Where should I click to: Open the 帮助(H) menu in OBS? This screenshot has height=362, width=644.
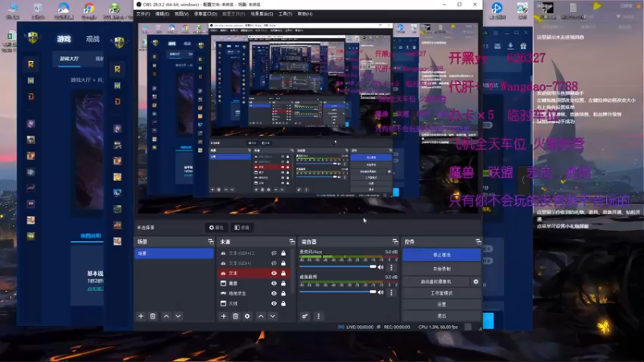[305, 14]
